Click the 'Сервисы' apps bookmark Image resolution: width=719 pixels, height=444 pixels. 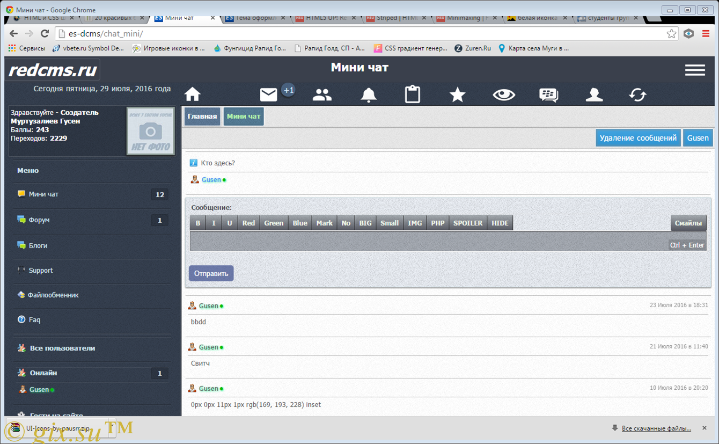27,48
